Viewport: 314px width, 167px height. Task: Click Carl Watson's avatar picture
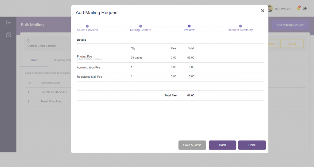270,9
